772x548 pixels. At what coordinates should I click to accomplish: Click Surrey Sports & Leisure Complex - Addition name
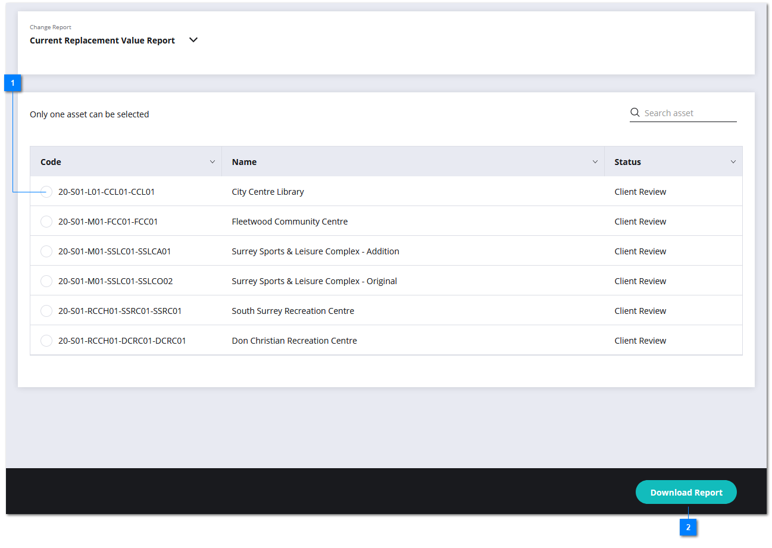point(315,251)
